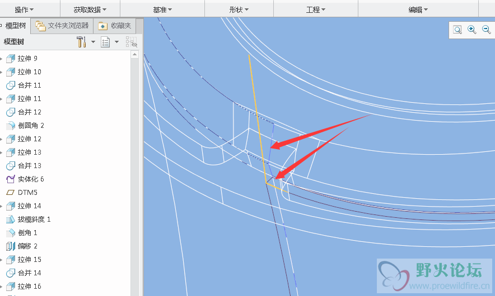495x296 pixels.
Task: Open the 工程 ribbon group menu
Action: (x=316, y=9)
